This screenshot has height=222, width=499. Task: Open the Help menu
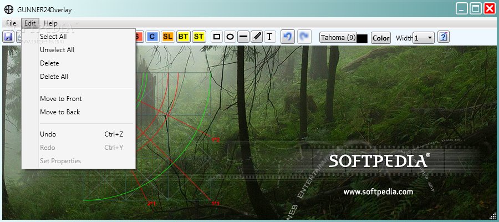[x=50, y=23]
